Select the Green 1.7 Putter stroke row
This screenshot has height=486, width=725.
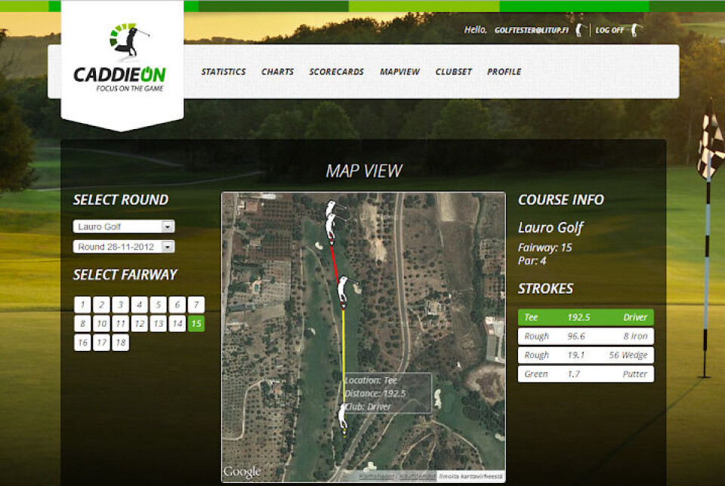pyautogui.click(x=586, y=374)
